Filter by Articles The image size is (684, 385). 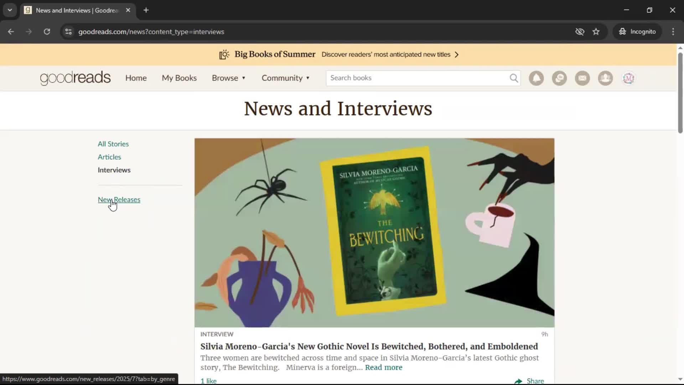tap(109, 157)
